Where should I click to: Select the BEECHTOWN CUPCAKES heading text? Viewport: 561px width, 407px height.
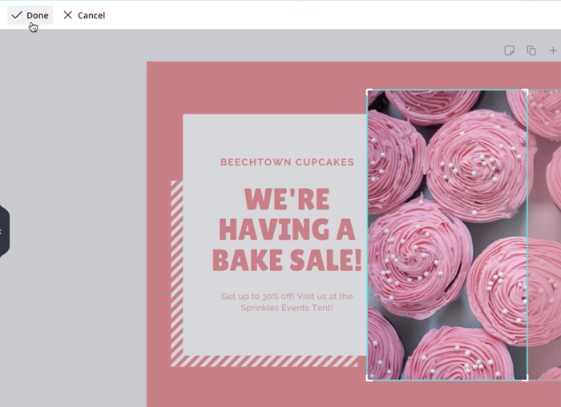coord(287,162)
